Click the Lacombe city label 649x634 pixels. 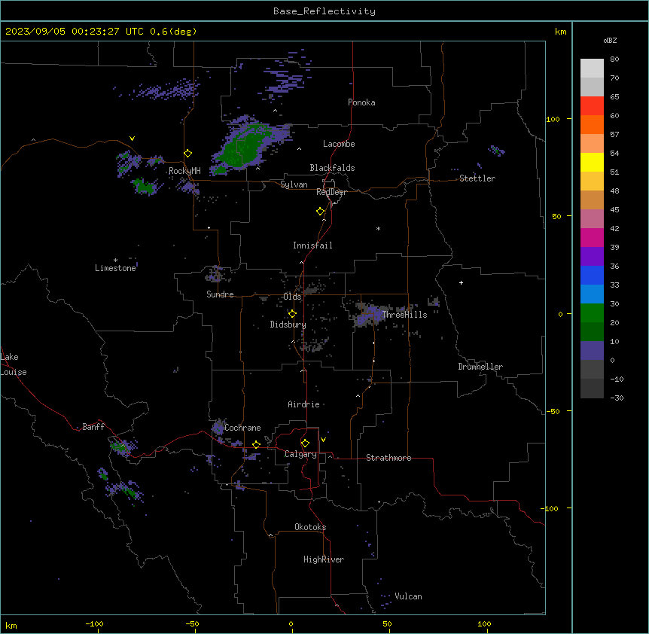coord(339,144)
